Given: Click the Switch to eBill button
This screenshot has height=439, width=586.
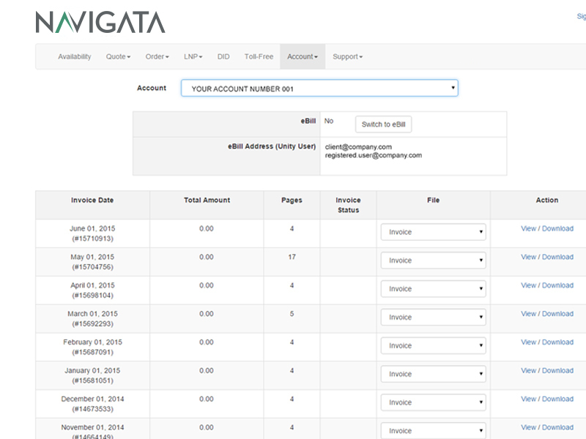Looking at the screenshot, I should pyautogui.click(x=383, y=124).
